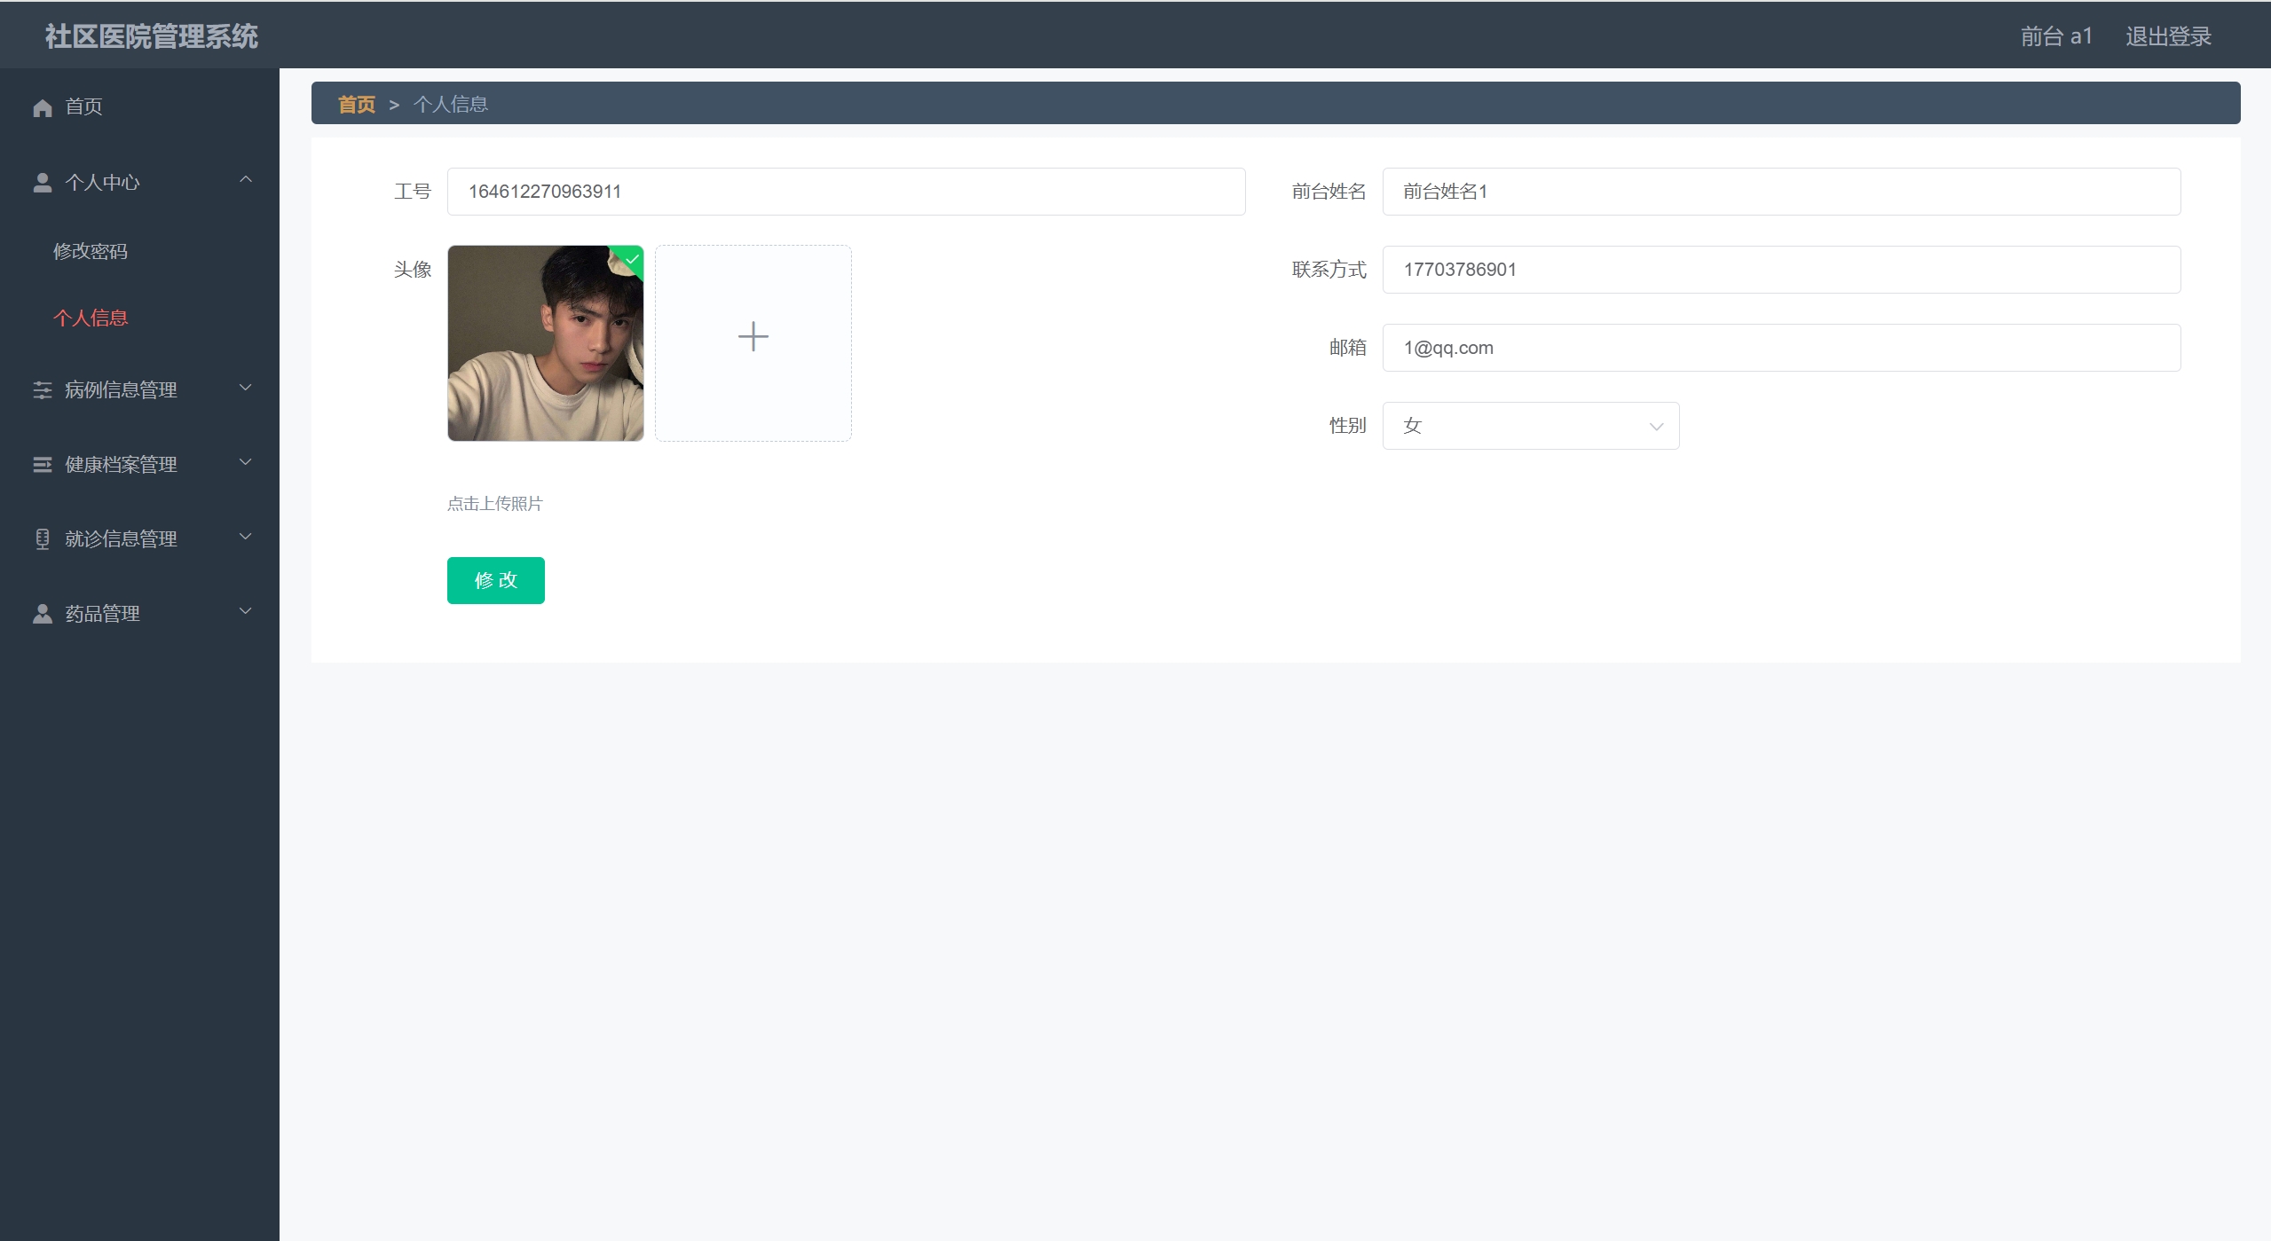Viewport: 2271px width, 1241px height.
Task: Click the 邮箱 input field
Action: (1780, 348)
